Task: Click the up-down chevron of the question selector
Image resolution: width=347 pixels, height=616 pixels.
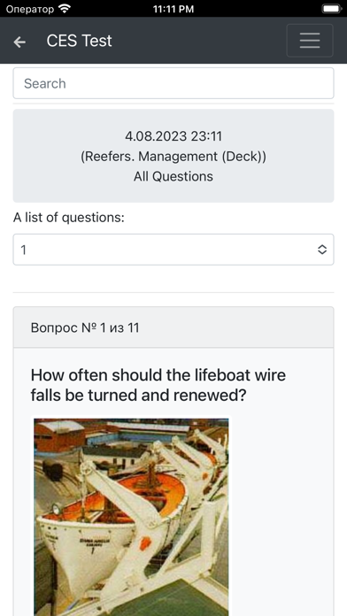Action: pyautogui.click(x=322, y=250)
